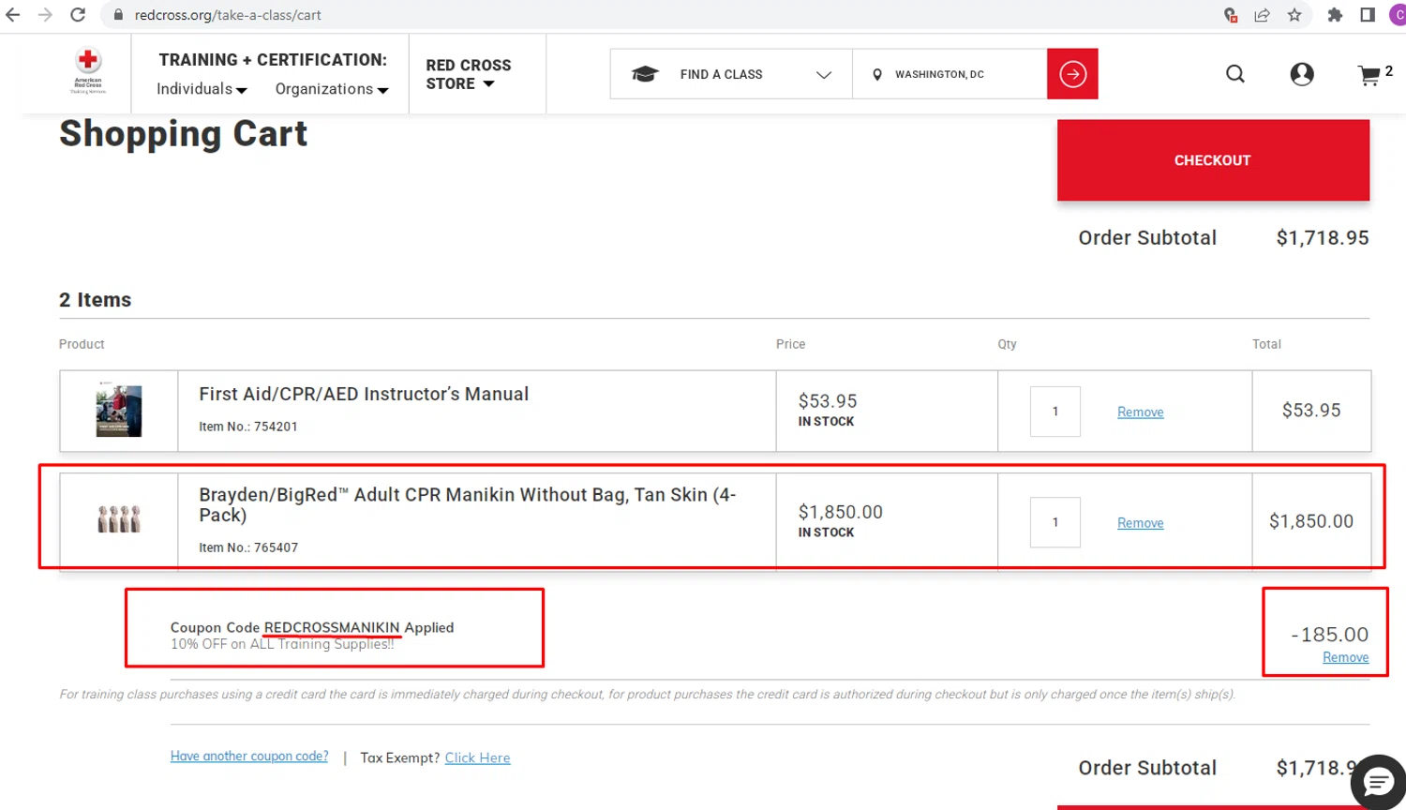The image size is (1406, 810).
Task: Open the Tax Exempt 'Click Here' link
Action: (477, 758)
